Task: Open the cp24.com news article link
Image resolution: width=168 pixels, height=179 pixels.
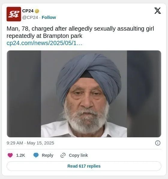Action: click(x=44, y=43)
